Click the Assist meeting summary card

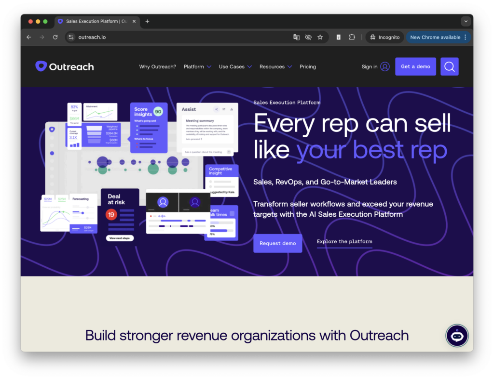point(207,129)
